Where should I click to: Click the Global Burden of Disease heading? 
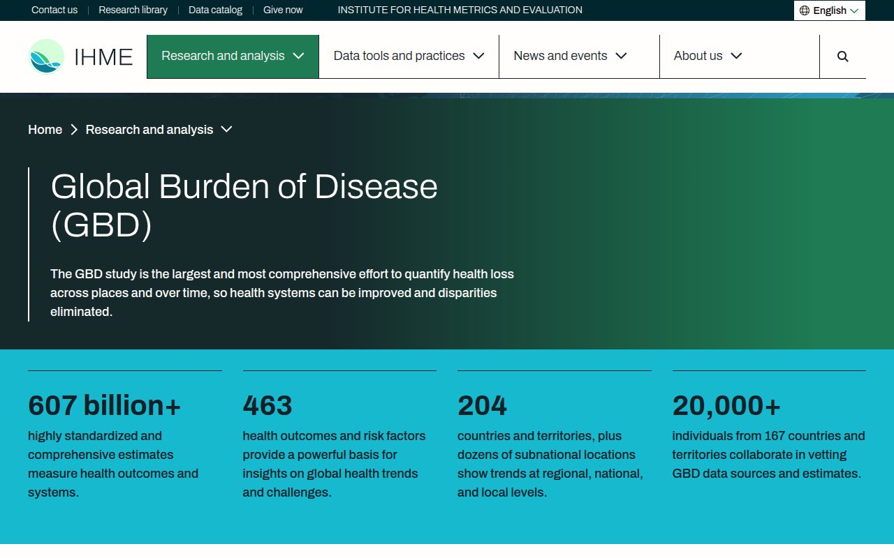244,206
